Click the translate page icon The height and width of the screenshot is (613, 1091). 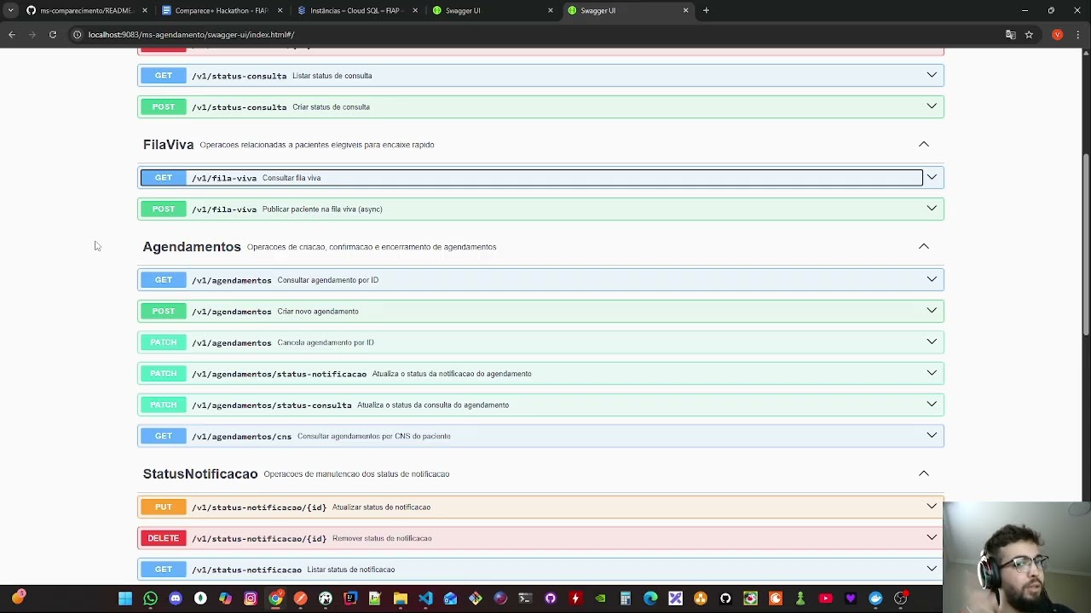pyautogui.click(x=1010, y=34)
